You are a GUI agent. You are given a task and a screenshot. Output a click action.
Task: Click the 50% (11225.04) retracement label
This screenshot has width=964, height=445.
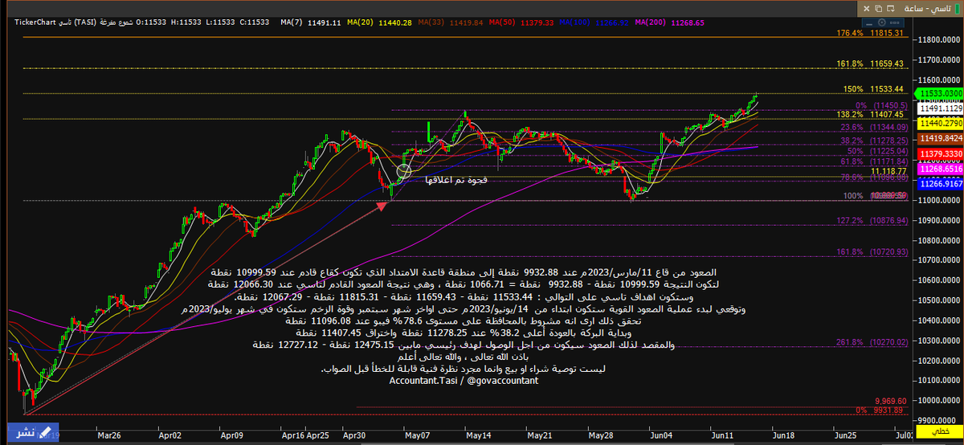877,151
